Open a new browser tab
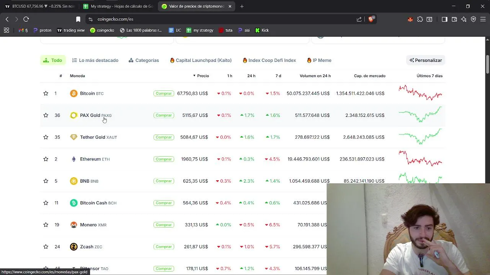 click(242, 6)
